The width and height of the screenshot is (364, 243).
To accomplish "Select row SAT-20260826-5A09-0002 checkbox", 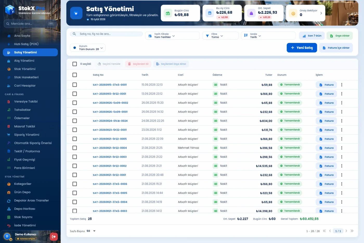I will (x=75, y=103).
